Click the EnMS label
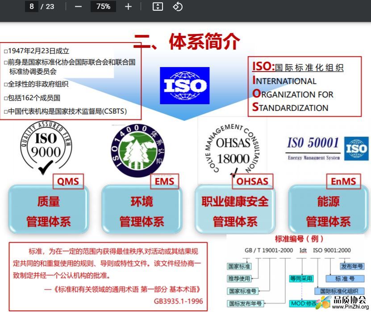This screenshot has width=371, height=312. pos(344,181)
